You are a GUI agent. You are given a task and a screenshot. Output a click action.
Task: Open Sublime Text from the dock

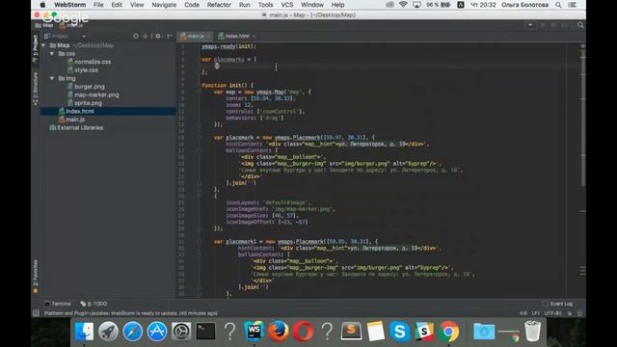351,332
